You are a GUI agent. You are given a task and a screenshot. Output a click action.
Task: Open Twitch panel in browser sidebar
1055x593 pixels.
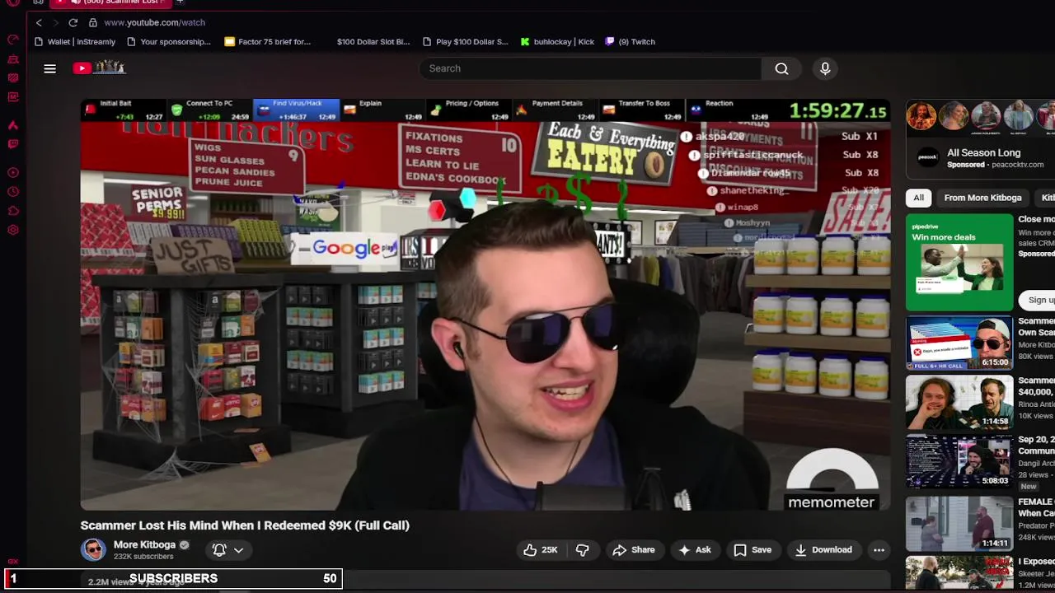pyautogui.click(x=13, y=144)
